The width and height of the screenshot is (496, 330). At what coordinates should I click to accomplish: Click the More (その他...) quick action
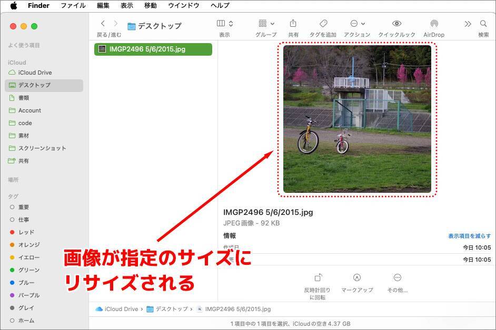pos(397,277)
